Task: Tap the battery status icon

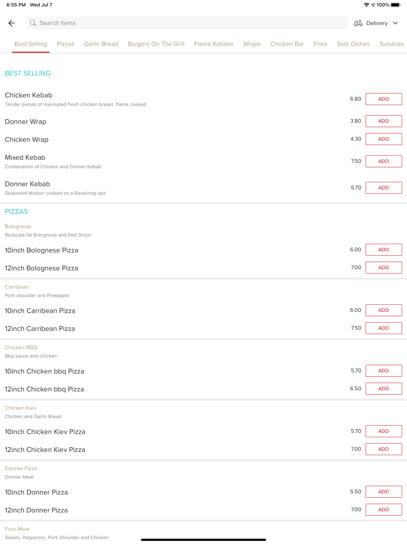Action: click(x=396, y=5)
